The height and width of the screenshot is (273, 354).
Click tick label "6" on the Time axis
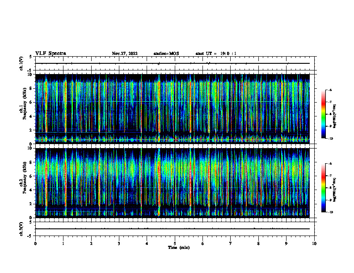(203, 244)
